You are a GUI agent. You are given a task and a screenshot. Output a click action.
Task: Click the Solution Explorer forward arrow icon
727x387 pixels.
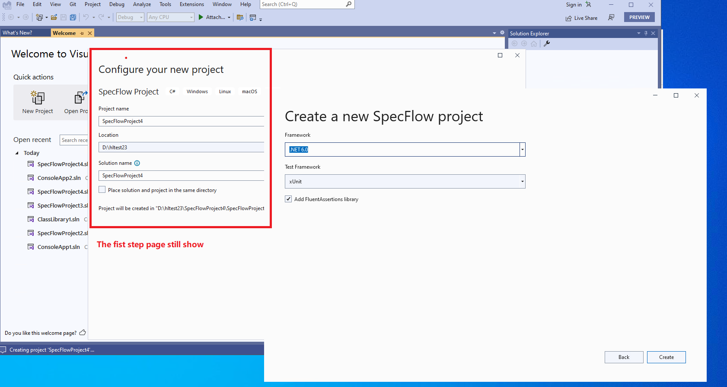coord(524,44)
